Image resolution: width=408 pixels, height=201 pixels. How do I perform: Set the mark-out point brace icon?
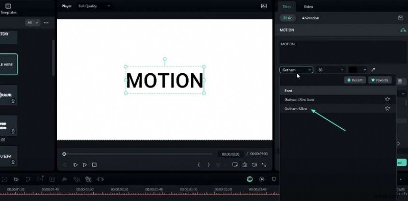(x=209, y=165)
